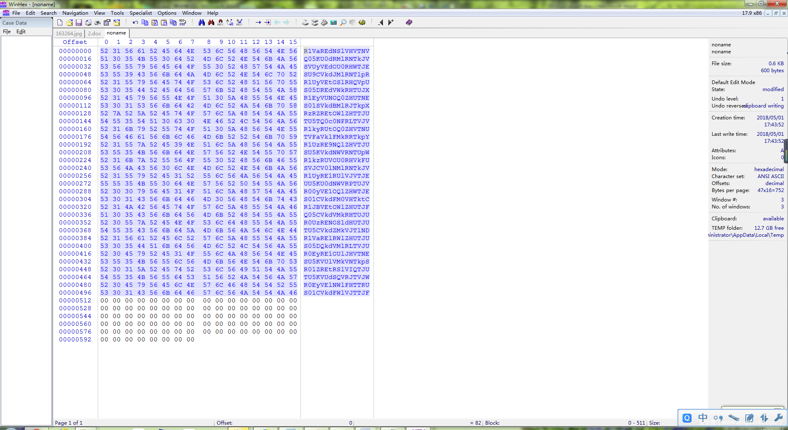Image resolution: width=788 pixels, height=430 pixels.
Task: Open Find Text with blue binoculars icon
Action: [x=202, y=23]
